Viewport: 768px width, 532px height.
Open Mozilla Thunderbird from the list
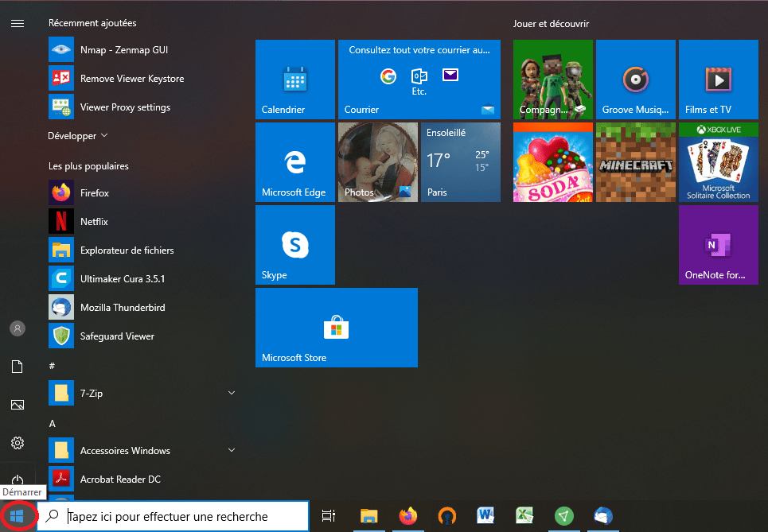click(142, 308)
